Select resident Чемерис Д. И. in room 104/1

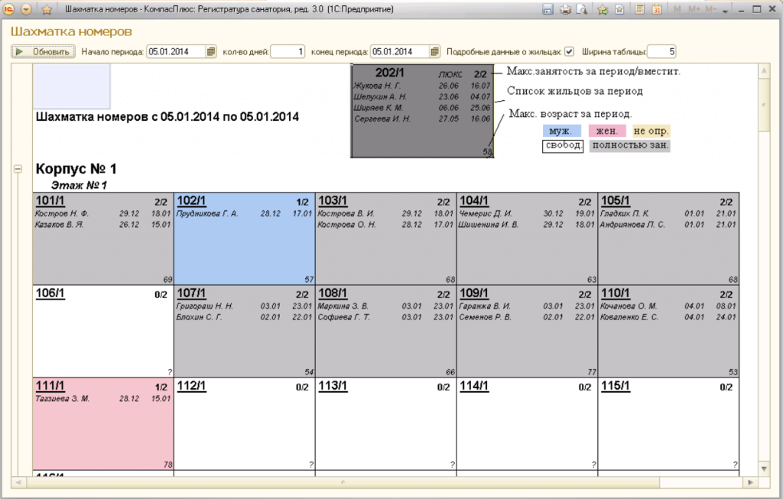tap(486, 213)
